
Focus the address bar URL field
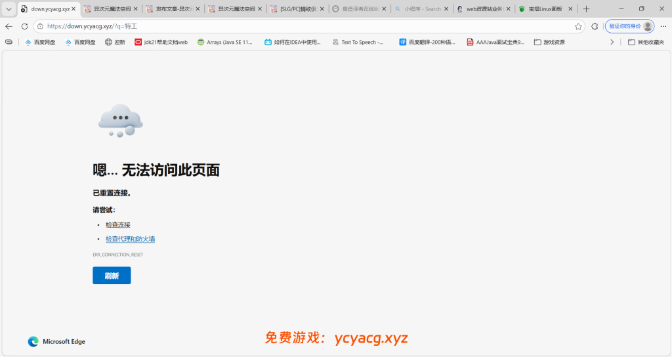tap(295, 26)
